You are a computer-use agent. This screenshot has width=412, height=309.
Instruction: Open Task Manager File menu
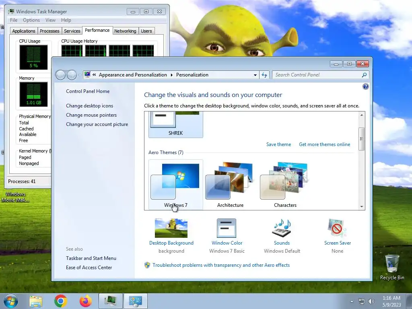[14, 20]
